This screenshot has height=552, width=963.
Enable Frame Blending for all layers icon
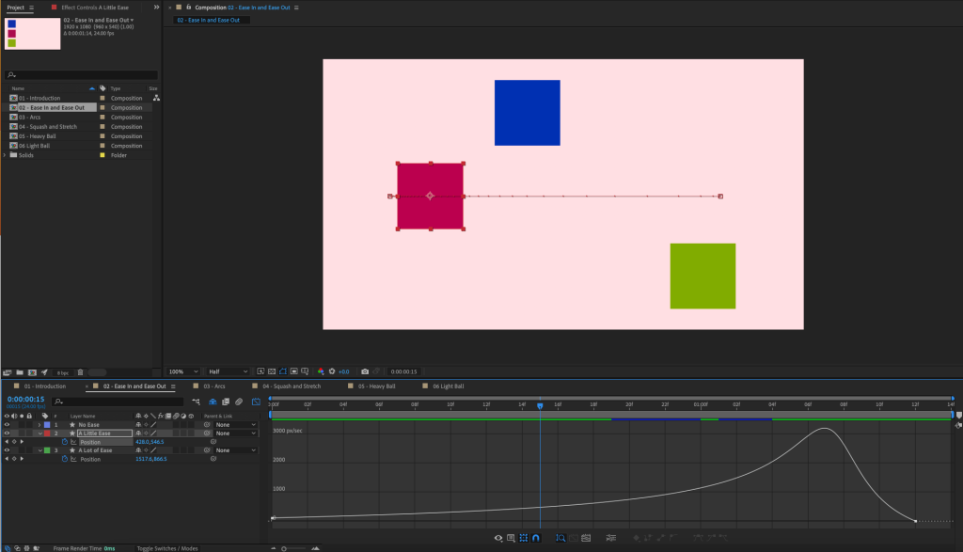[x=226, y=402]
